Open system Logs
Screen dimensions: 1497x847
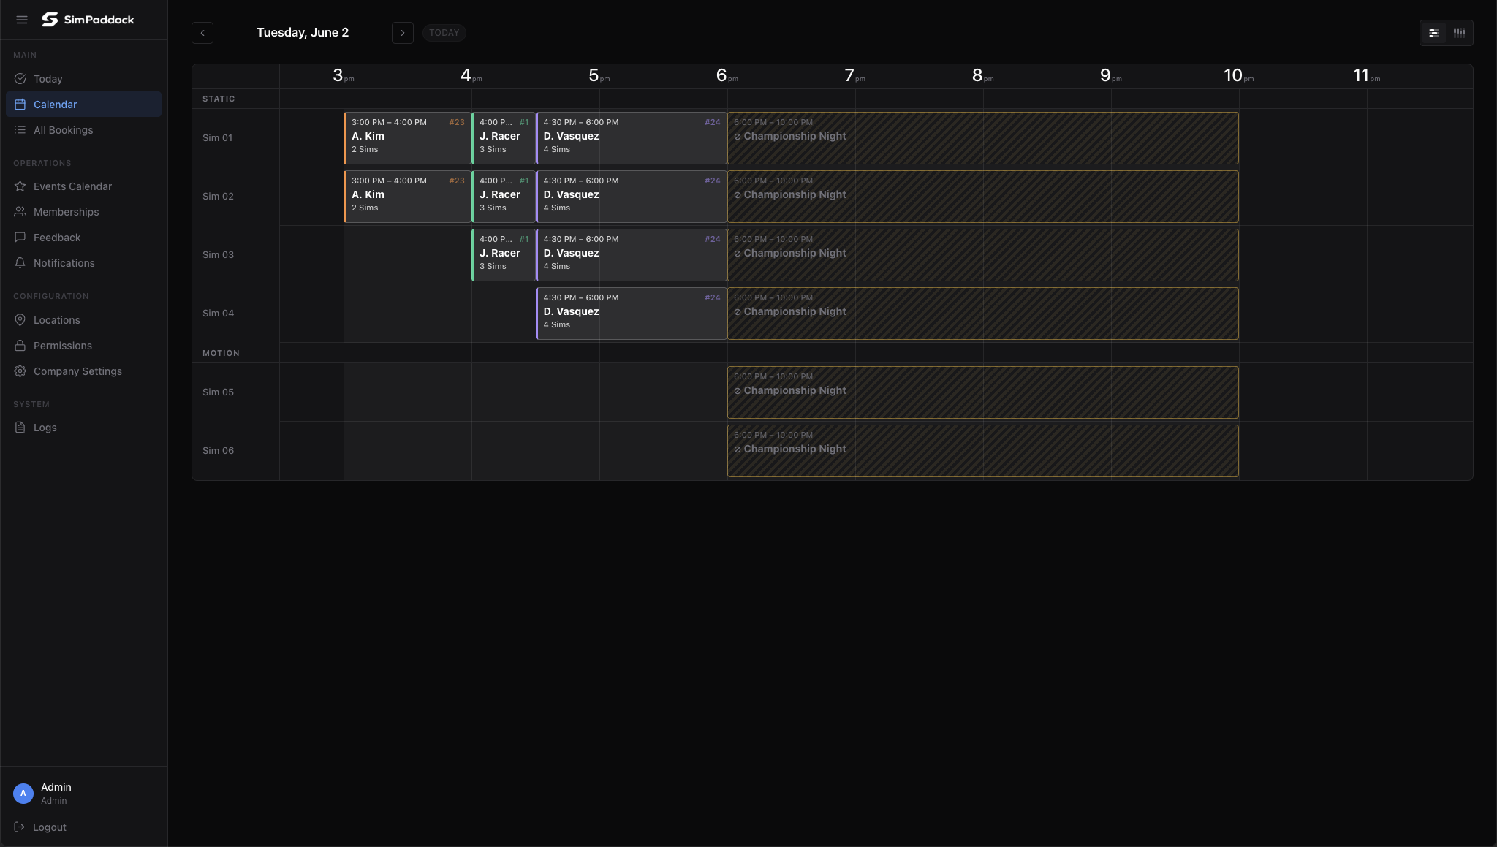[x=83, y=428]
